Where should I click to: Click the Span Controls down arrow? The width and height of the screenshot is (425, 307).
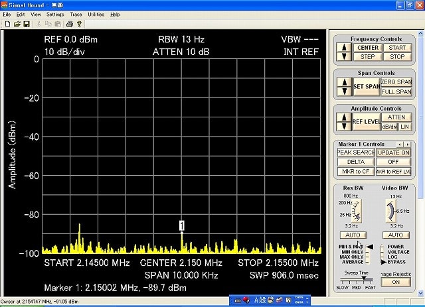pos(344,92)
